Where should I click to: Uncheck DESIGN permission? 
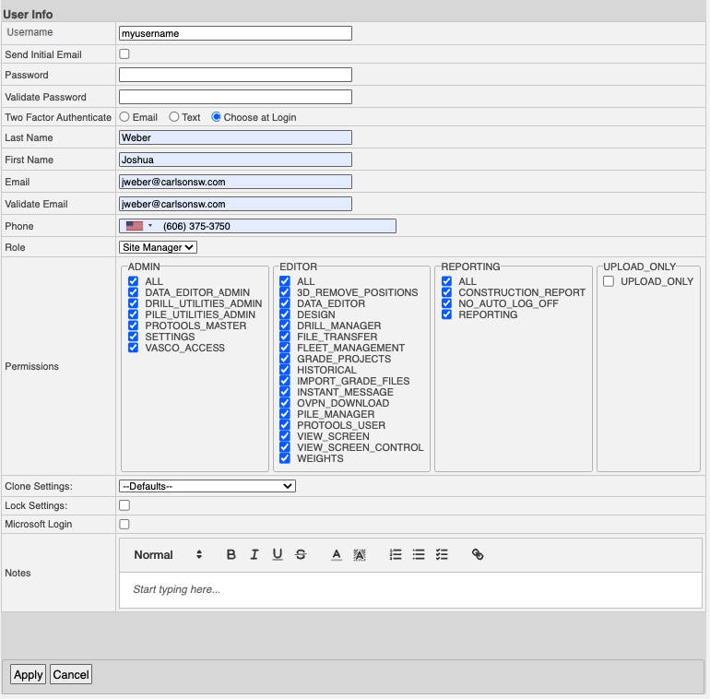(285, 314)
